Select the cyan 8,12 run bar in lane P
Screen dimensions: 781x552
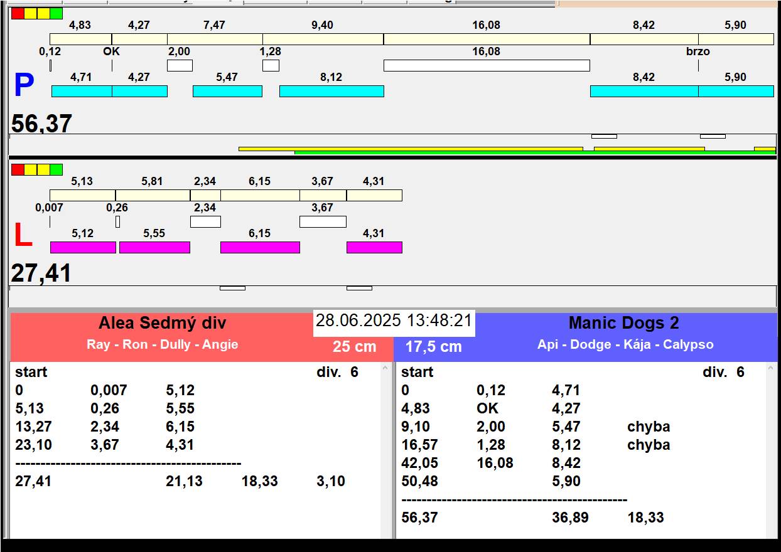[x=331, y=92]
